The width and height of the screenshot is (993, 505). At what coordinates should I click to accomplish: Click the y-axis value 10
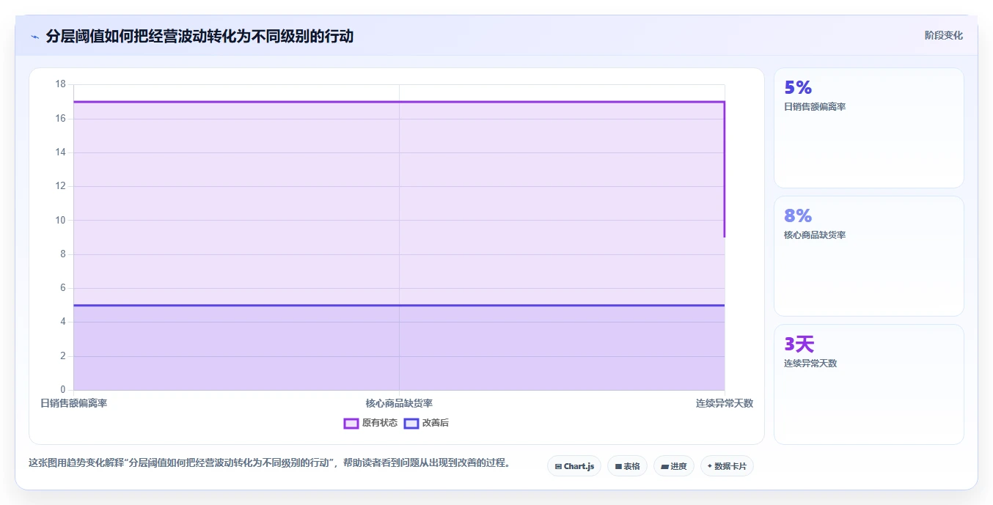[61, 220]
